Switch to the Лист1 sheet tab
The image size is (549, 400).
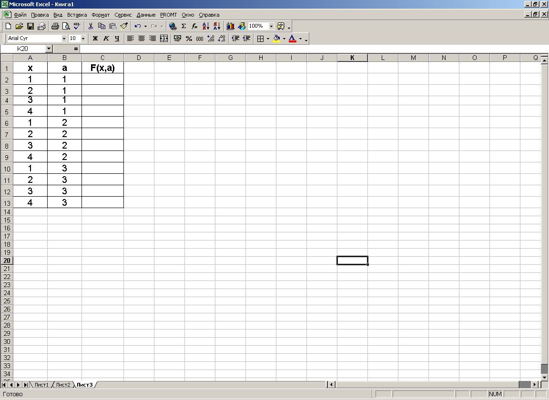click(x=41, y=385)
